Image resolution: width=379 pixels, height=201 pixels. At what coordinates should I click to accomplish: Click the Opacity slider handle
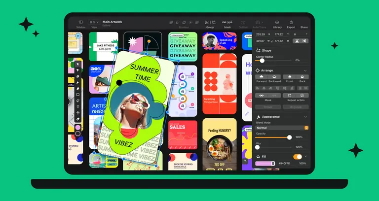289,137
